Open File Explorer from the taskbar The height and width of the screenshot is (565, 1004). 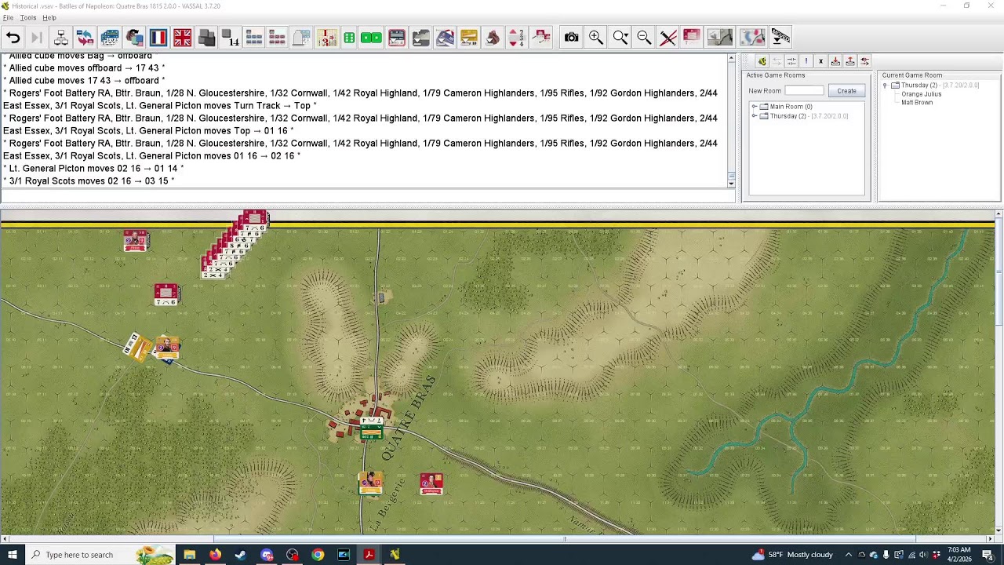[189, 555]
